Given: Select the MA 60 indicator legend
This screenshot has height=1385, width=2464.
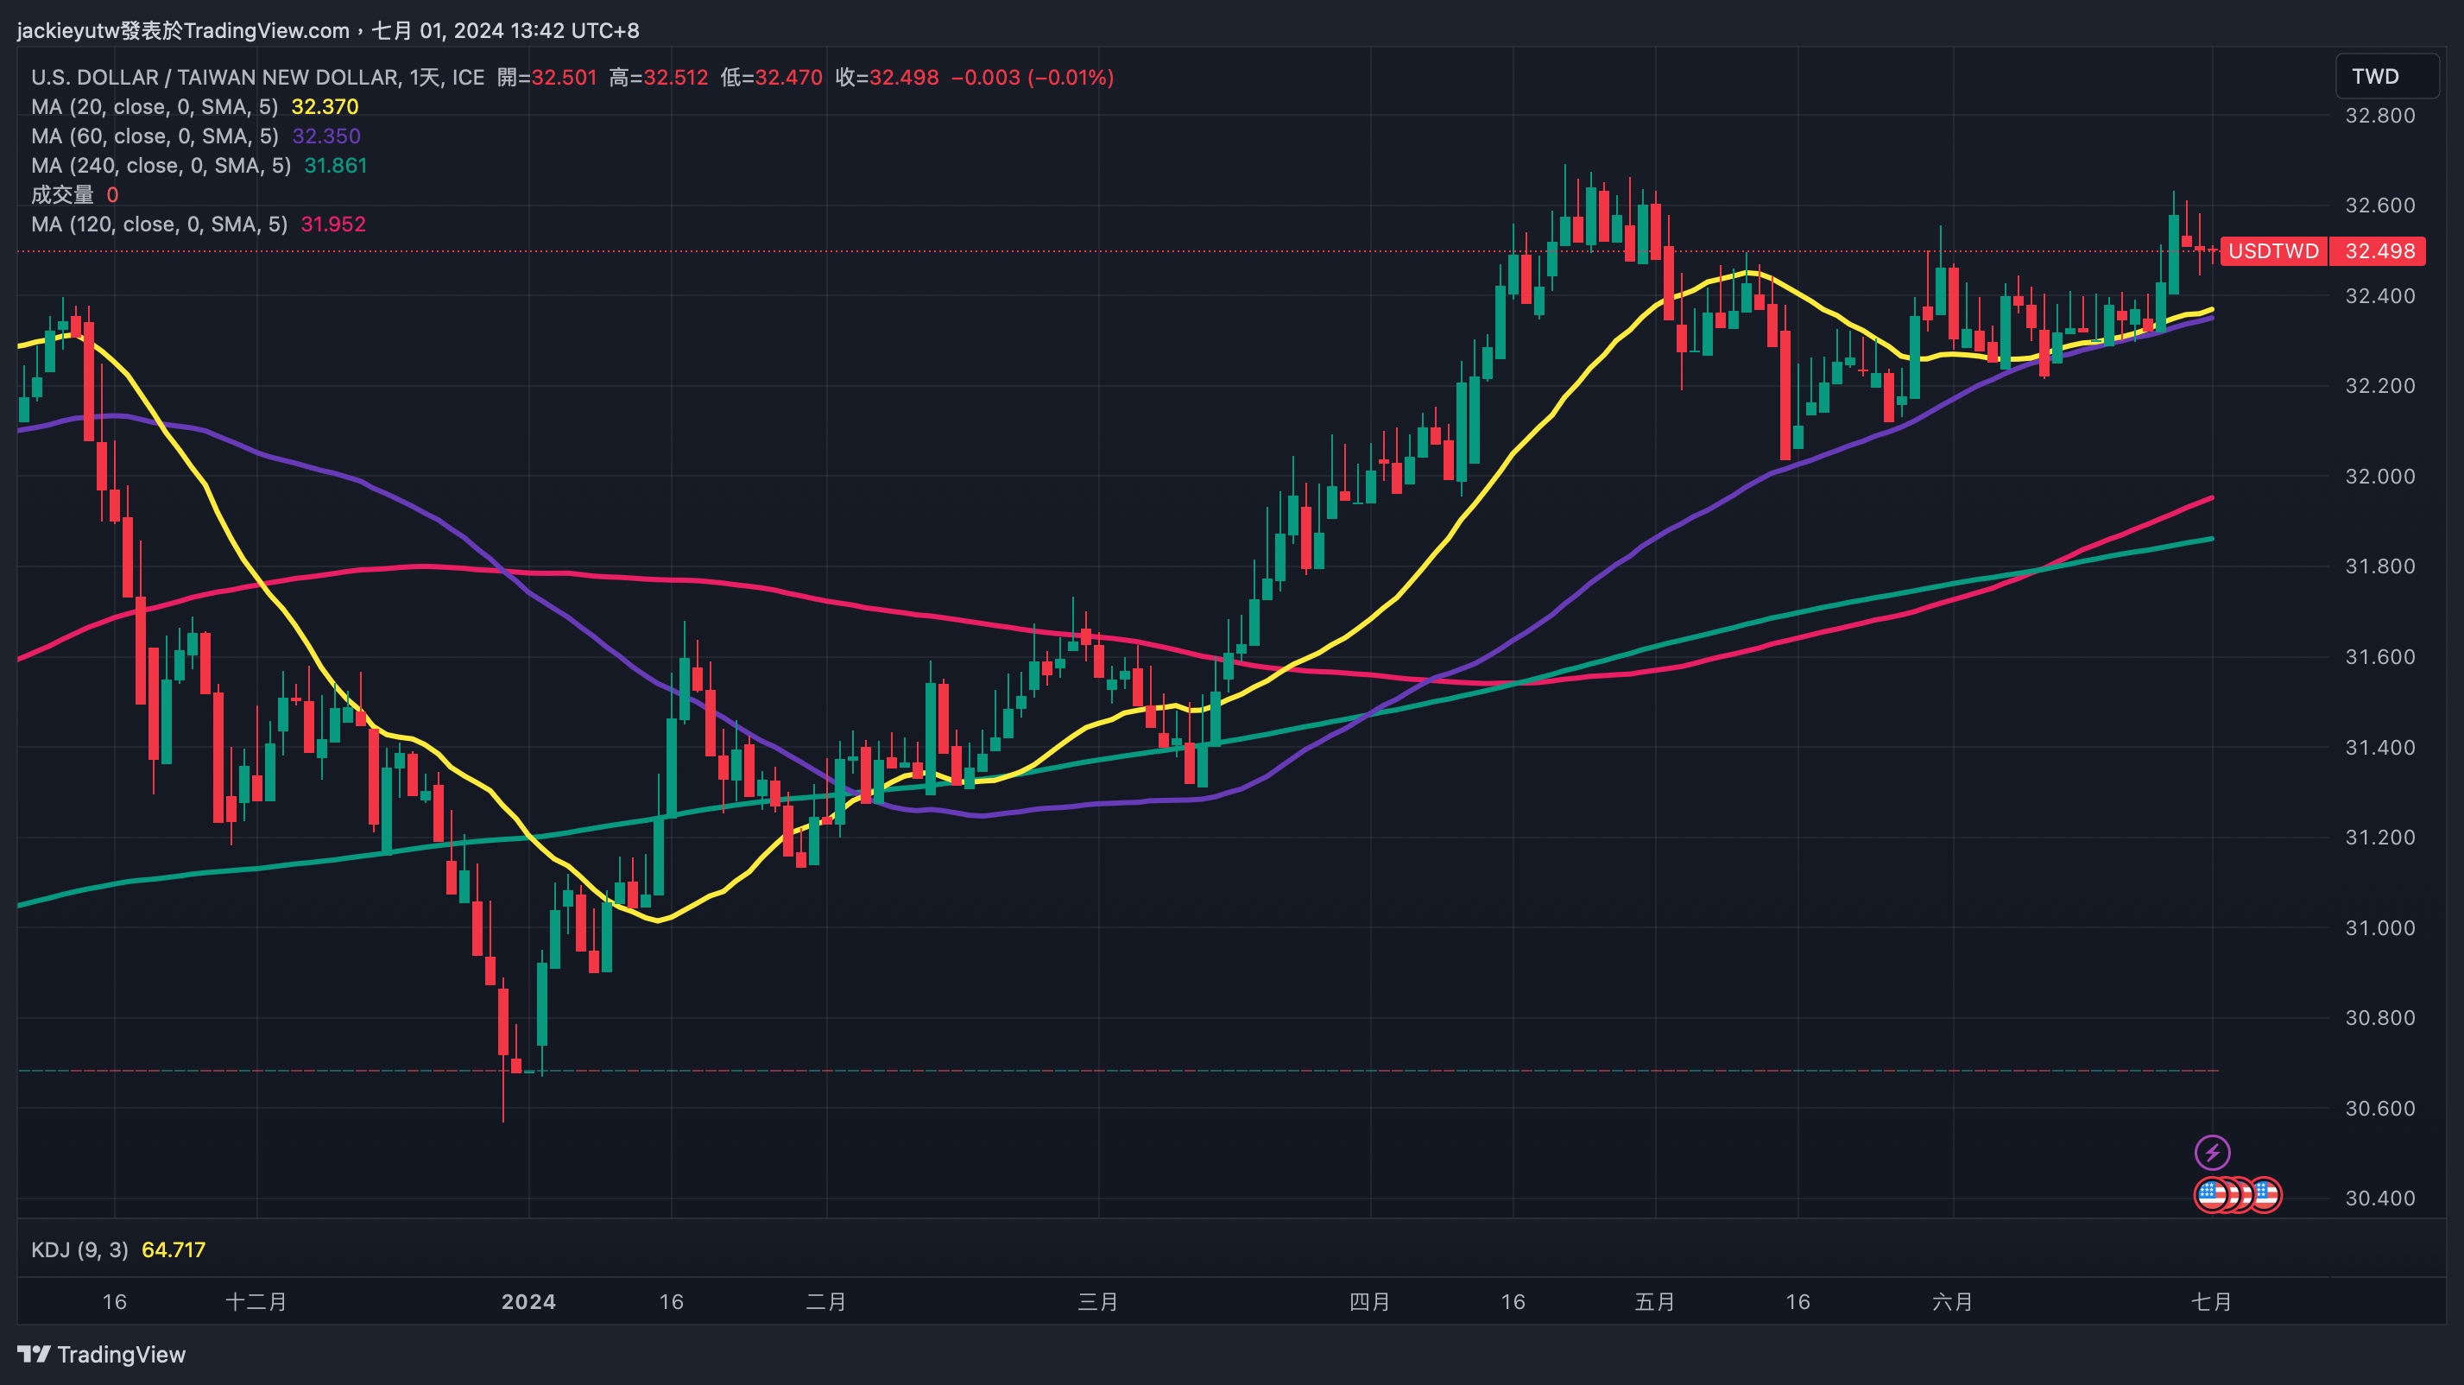Looking at the screenshot, I should tap(154, 136).
